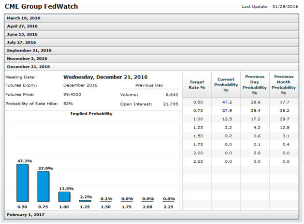The height and width of the screenshot is (224, 304).
Task: Select the Previous Day Probability % column header
Action: 255,85
